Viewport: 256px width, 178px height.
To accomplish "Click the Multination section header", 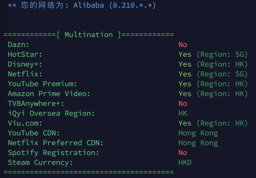I will click(89, 35).
